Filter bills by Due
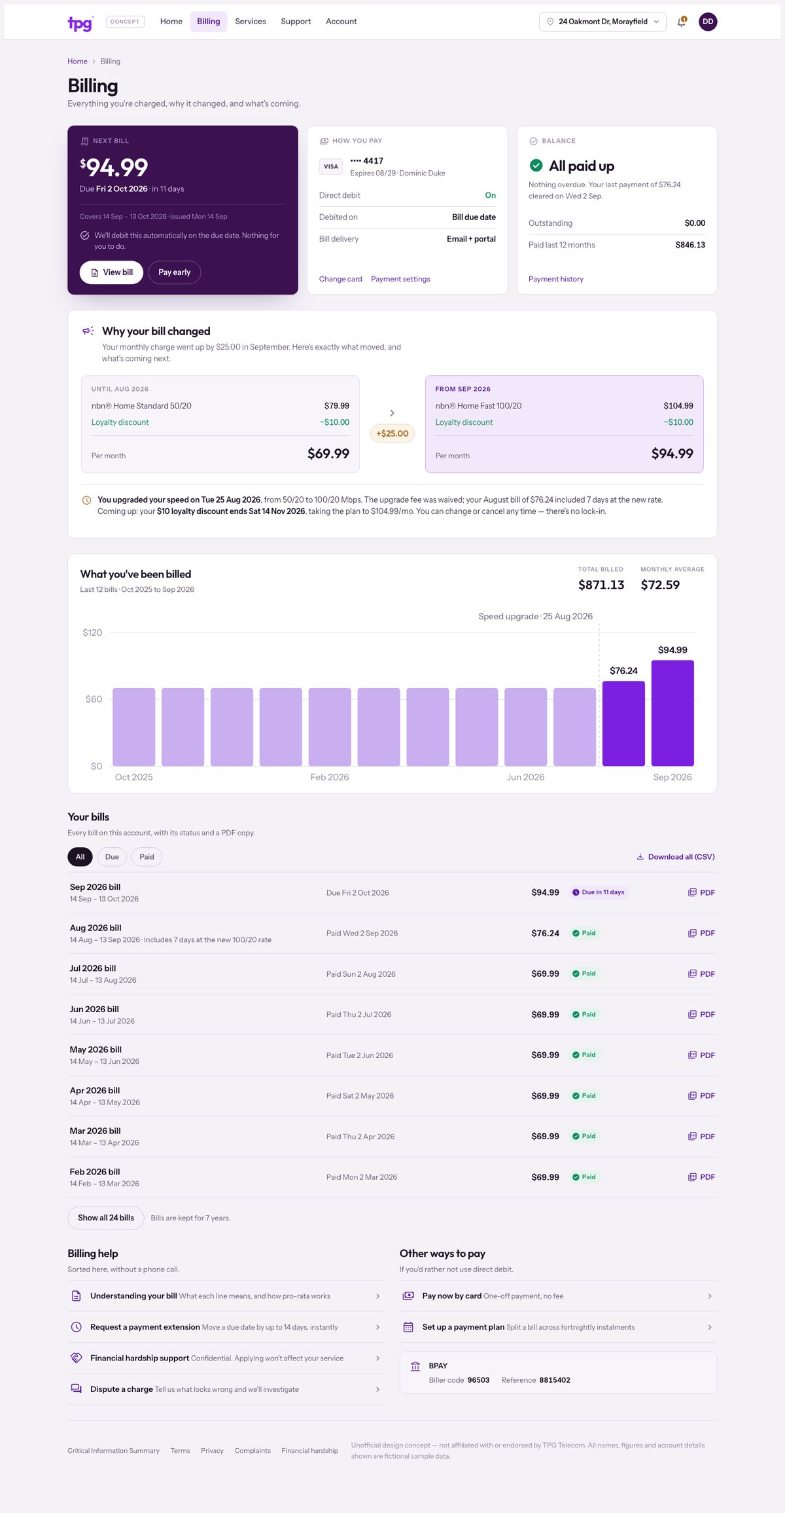785x1513 pixels. (x=112, y=857)
